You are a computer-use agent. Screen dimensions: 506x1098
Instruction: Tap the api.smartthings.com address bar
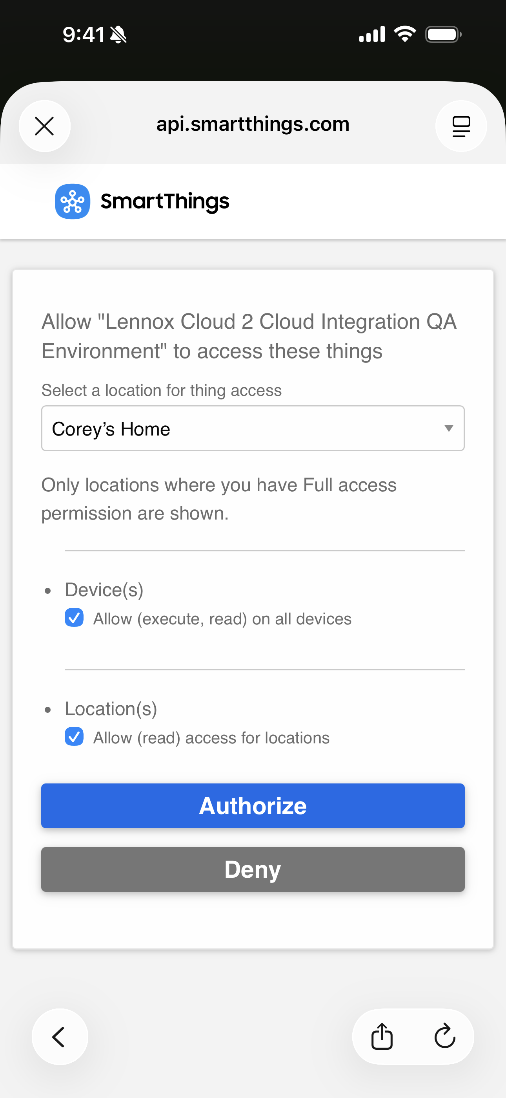point(253,124)
